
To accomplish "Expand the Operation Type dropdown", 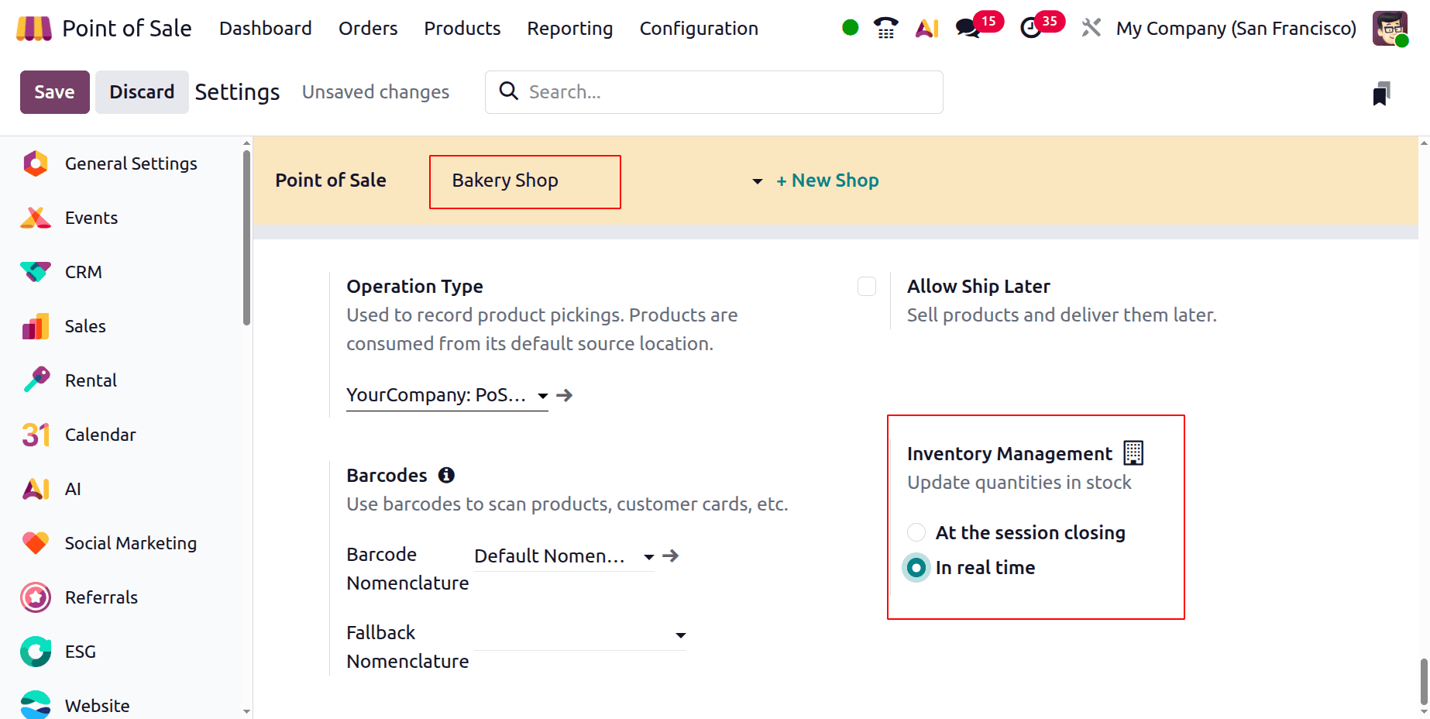I will click(x=543, y=396).
